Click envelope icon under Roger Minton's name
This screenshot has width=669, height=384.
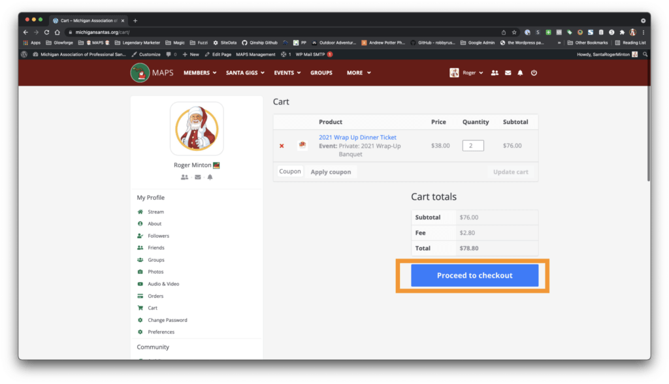(x=197, y=177)
